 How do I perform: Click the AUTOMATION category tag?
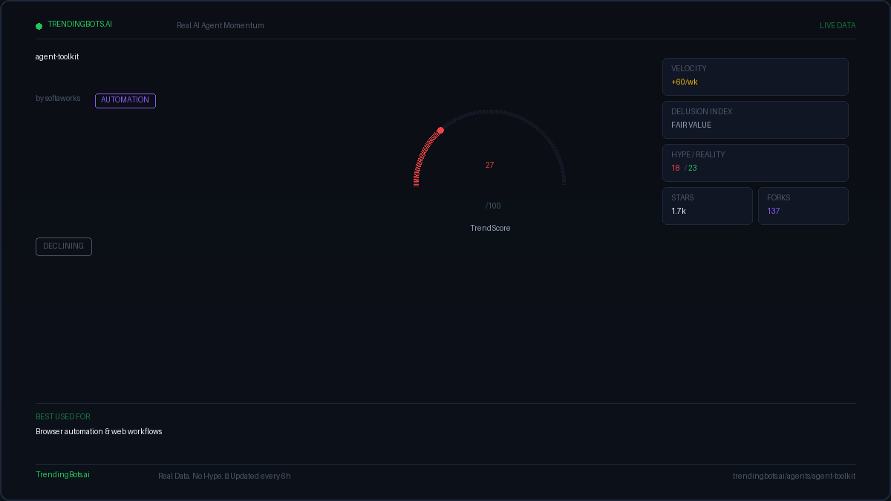[125, 100]
